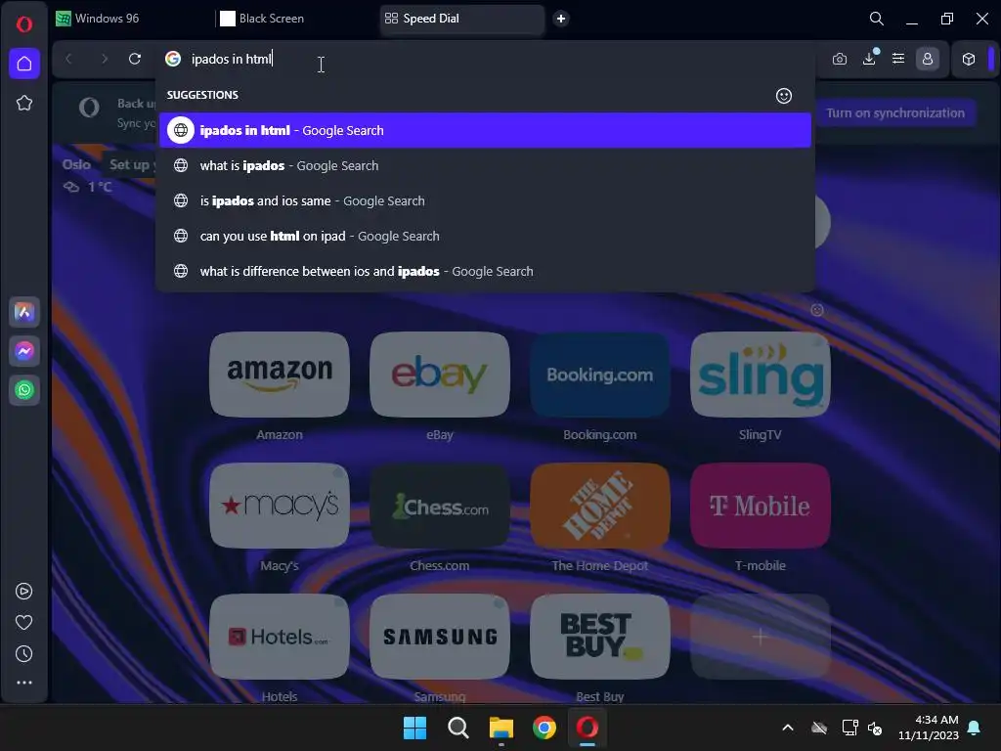Screen dimensions: 1001x751
Task: Open the Windows Start button
Action: (x=414, y=728)
